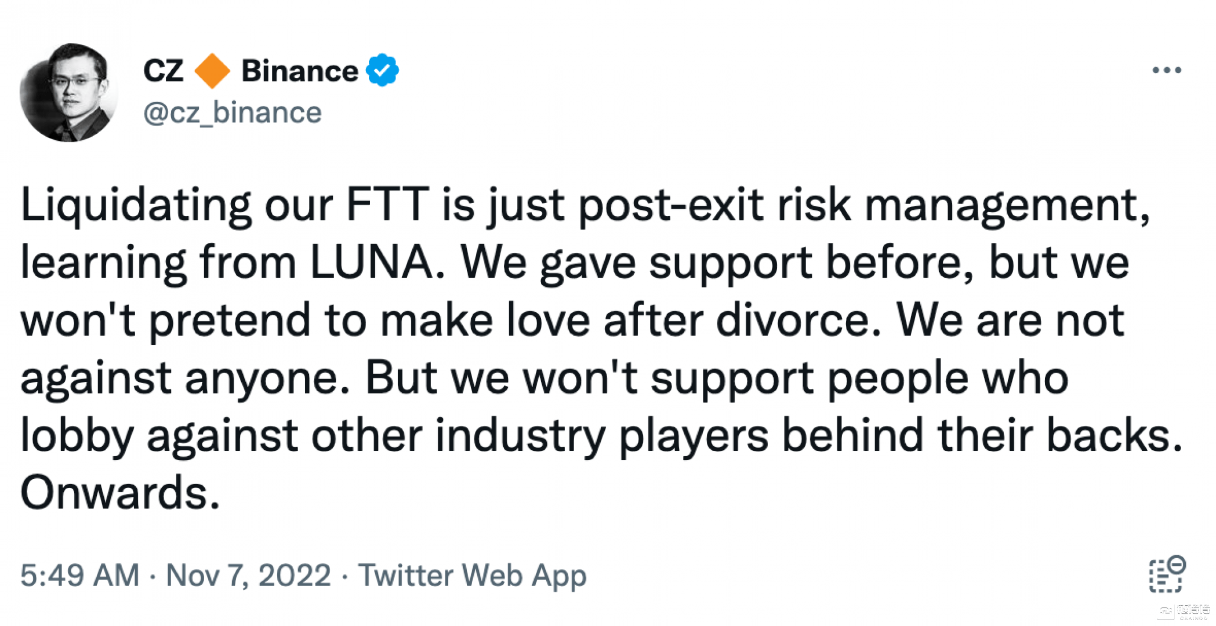Open the Twitter Web App source link
Viewport: 1216px width, 626px height.
click(472, 576)
